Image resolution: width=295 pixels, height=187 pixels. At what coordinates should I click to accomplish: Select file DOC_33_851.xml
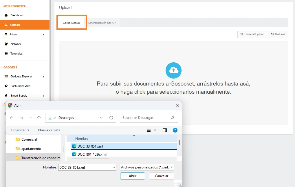click(x=124, y=146)
